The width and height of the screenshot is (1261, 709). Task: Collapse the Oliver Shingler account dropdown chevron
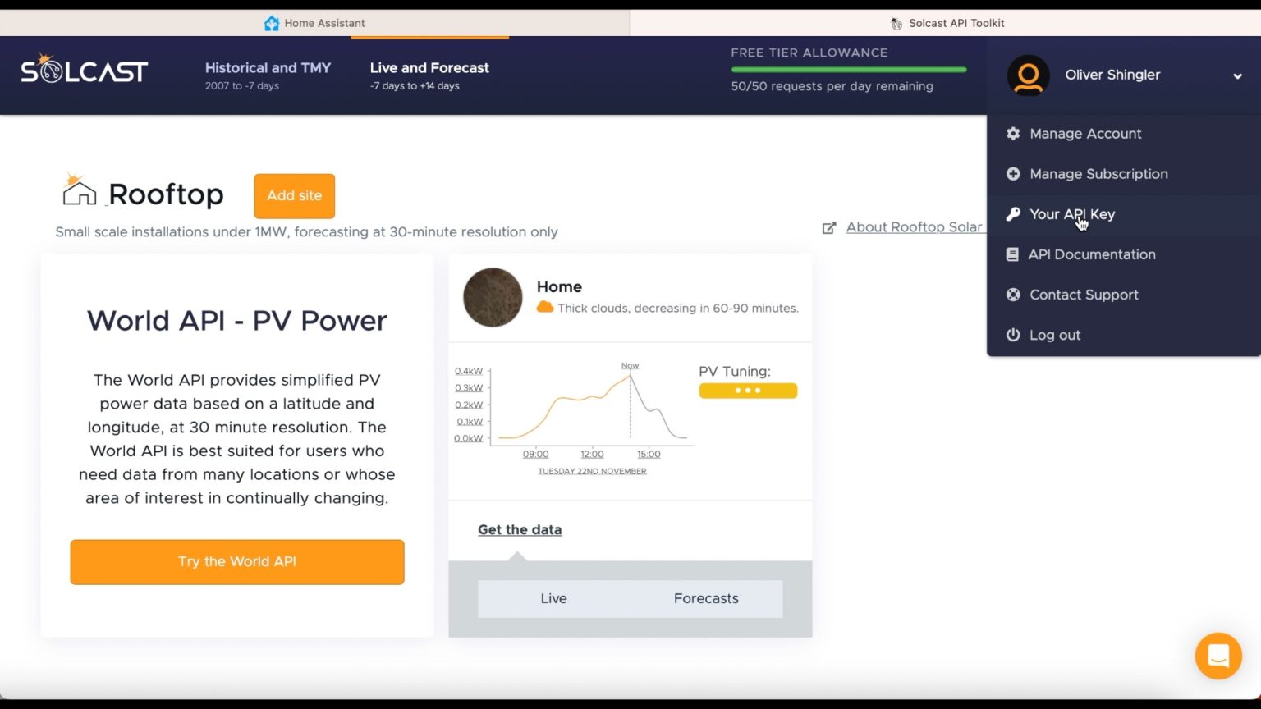point(1237,75)
